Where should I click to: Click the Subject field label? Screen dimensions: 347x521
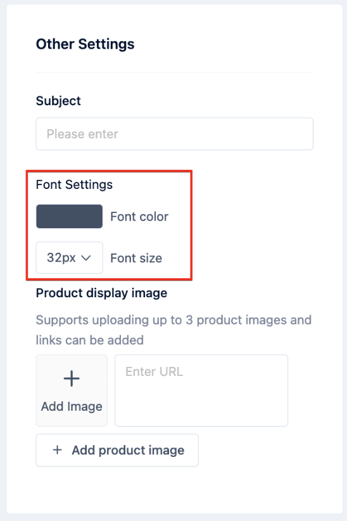[58, 101]
